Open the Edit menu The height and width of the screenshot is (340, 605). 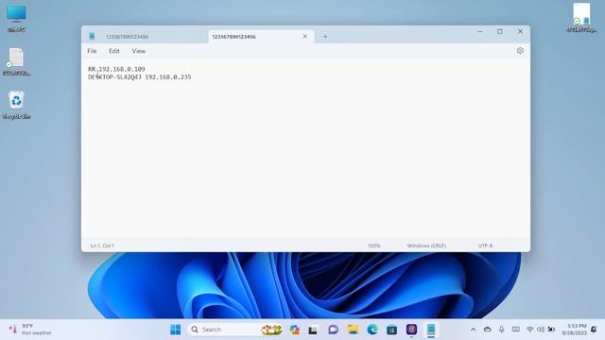tap(113, 51)
